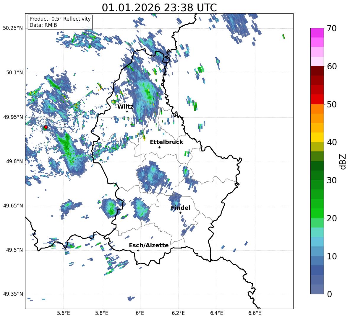Click the 50.25°N latitude label

tap(13, 28)
